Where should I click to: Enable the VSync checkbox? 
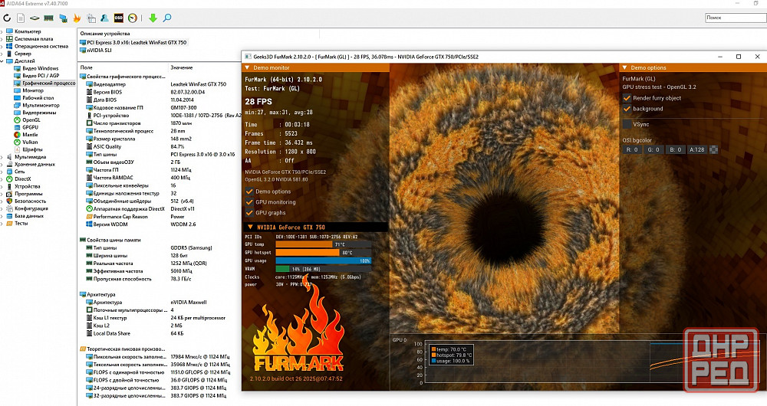pos(627,123)
